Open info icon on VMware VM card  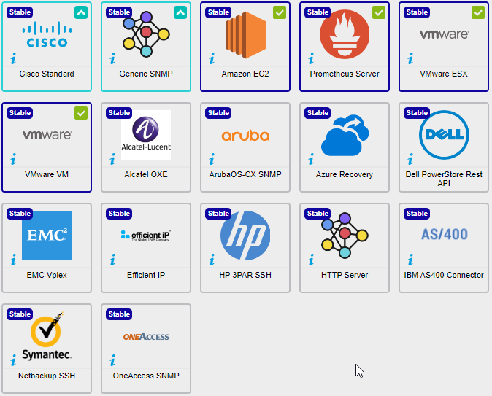point(13,159)
